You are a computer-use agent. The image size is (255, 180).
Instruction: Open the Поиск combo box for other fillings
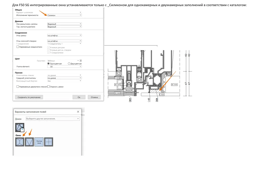coord(53,118)
